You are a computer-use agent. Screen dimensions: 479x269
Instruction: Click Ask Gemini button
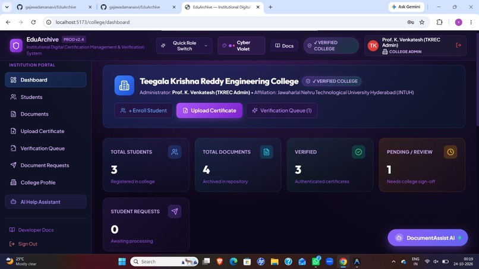406,7
